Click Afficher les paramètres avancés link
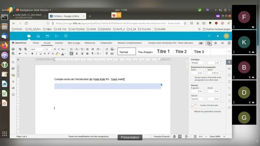Image resolution: width=260 pixels, height=146 pixels. [208, 112]
